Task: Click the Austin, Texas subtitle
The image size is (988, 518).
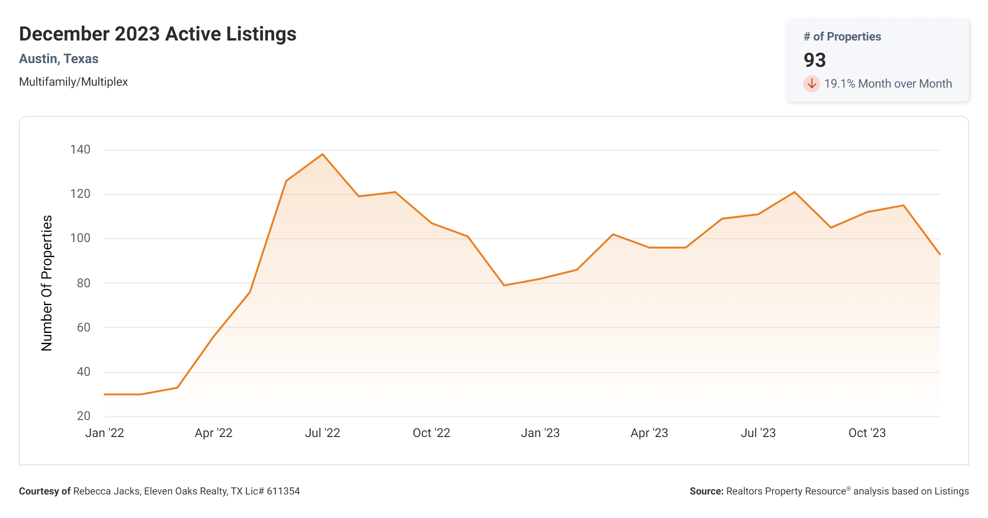Action: [x=58, y=59]
